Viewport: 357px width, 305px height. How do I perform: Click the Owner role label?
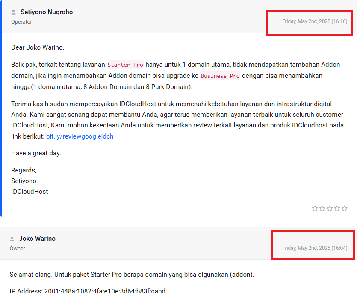click(x=18, y=249)
